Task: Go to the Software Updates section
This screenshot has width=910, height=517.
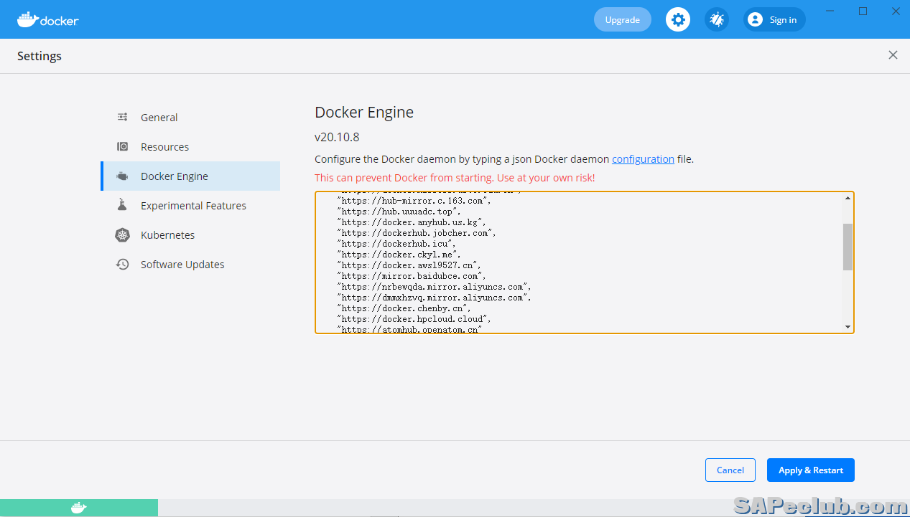Action: (182, 265)
